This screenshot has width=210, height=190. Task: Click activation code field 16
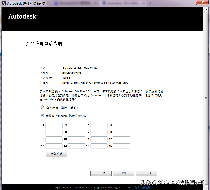coord(121,146)
